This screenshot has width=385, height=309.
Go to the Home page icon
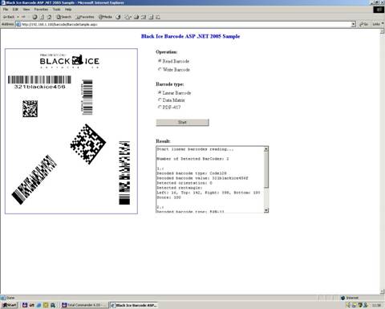50,17
